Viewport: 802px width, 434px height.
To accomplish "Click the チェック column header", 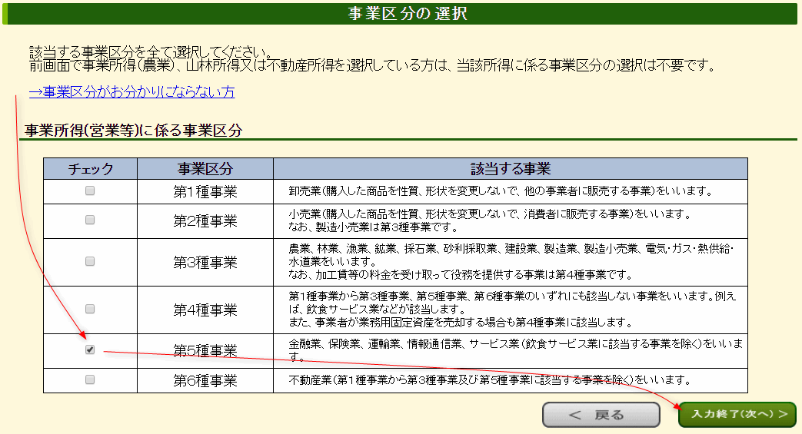I will pyautogui.click(x=90, y=169).
